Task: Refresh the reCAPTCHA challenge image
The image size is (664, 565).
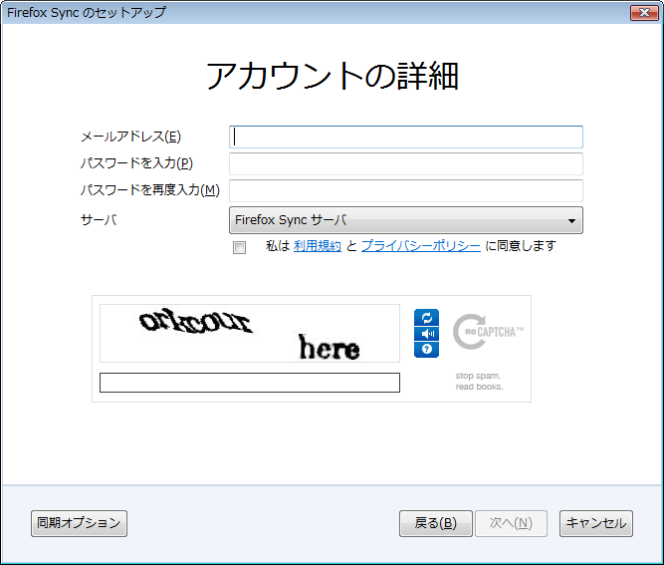Action: click(x=426, y=318)
